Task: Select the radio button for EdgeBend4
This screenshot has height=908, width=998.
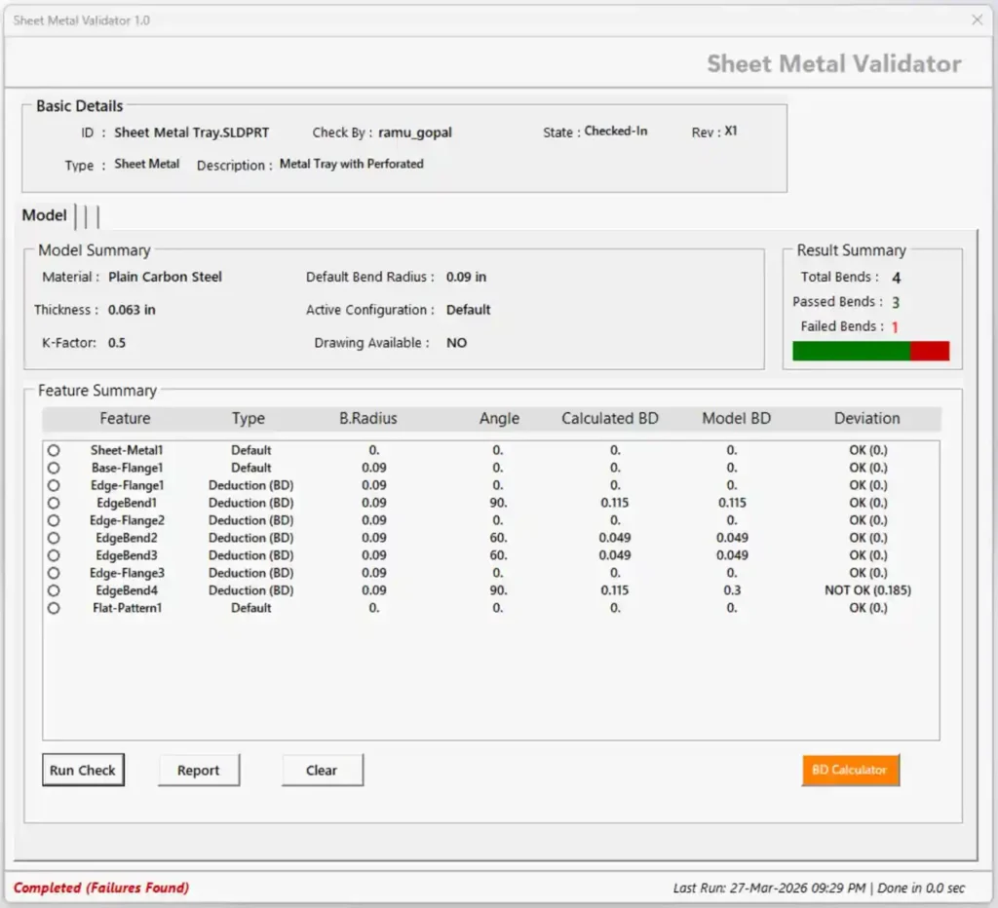Action: pyautogui.click(x=54, y=590)
